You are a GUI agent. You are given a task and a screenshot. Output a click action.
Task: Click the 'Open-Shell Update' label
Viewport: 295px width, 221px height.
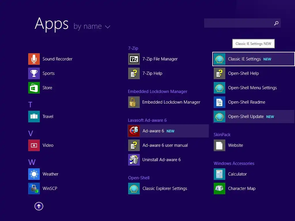[246, 117]
